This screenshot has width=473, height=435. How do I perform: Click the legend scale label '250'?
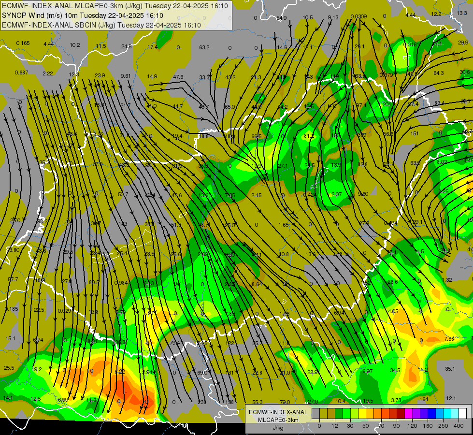(443, 426)
